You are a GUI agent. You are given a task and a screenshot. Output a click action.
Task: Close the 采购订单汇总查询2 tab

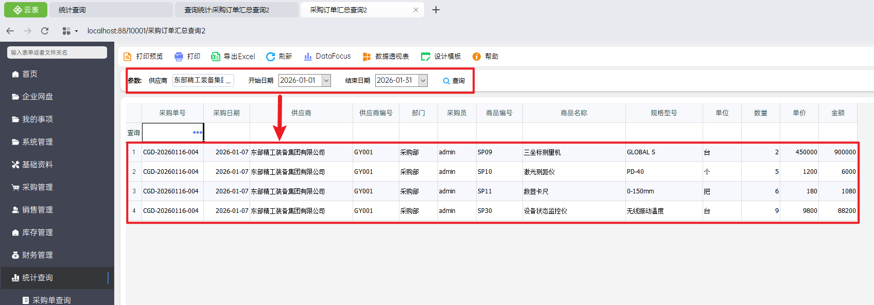(x=416, y=10)
